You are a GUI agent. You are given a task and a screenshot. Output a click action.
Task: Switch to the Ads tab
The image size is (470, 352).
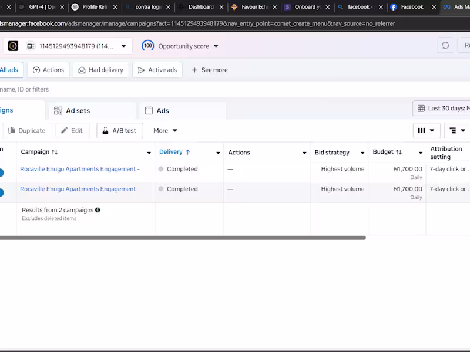183,111
